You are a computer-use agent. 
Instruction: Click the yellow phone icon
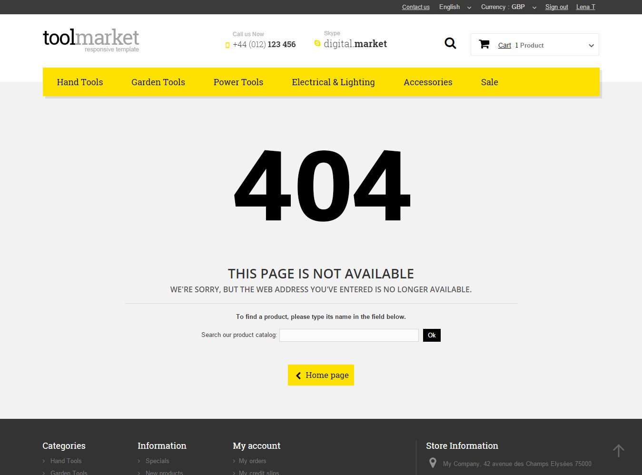[x=227, y=45]
